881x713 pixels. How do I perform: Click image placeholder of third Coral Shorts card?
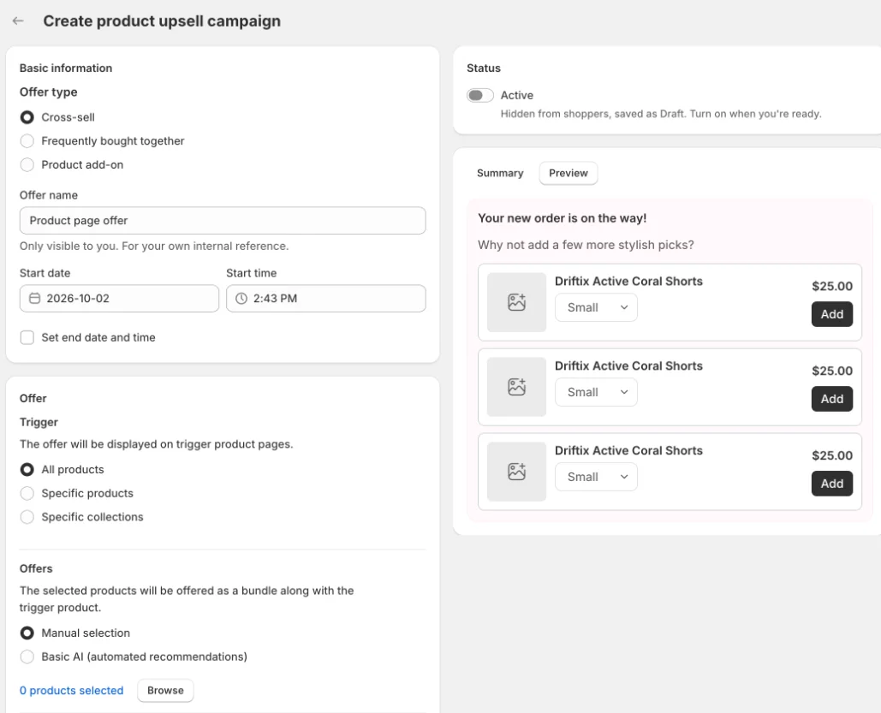pyautogui.click(x=516, y=472)
